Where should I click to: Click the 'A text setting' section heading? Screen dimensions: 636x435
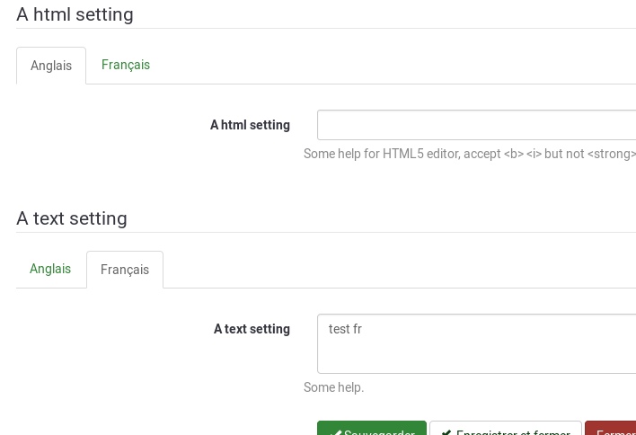click(x=72, y=218)
